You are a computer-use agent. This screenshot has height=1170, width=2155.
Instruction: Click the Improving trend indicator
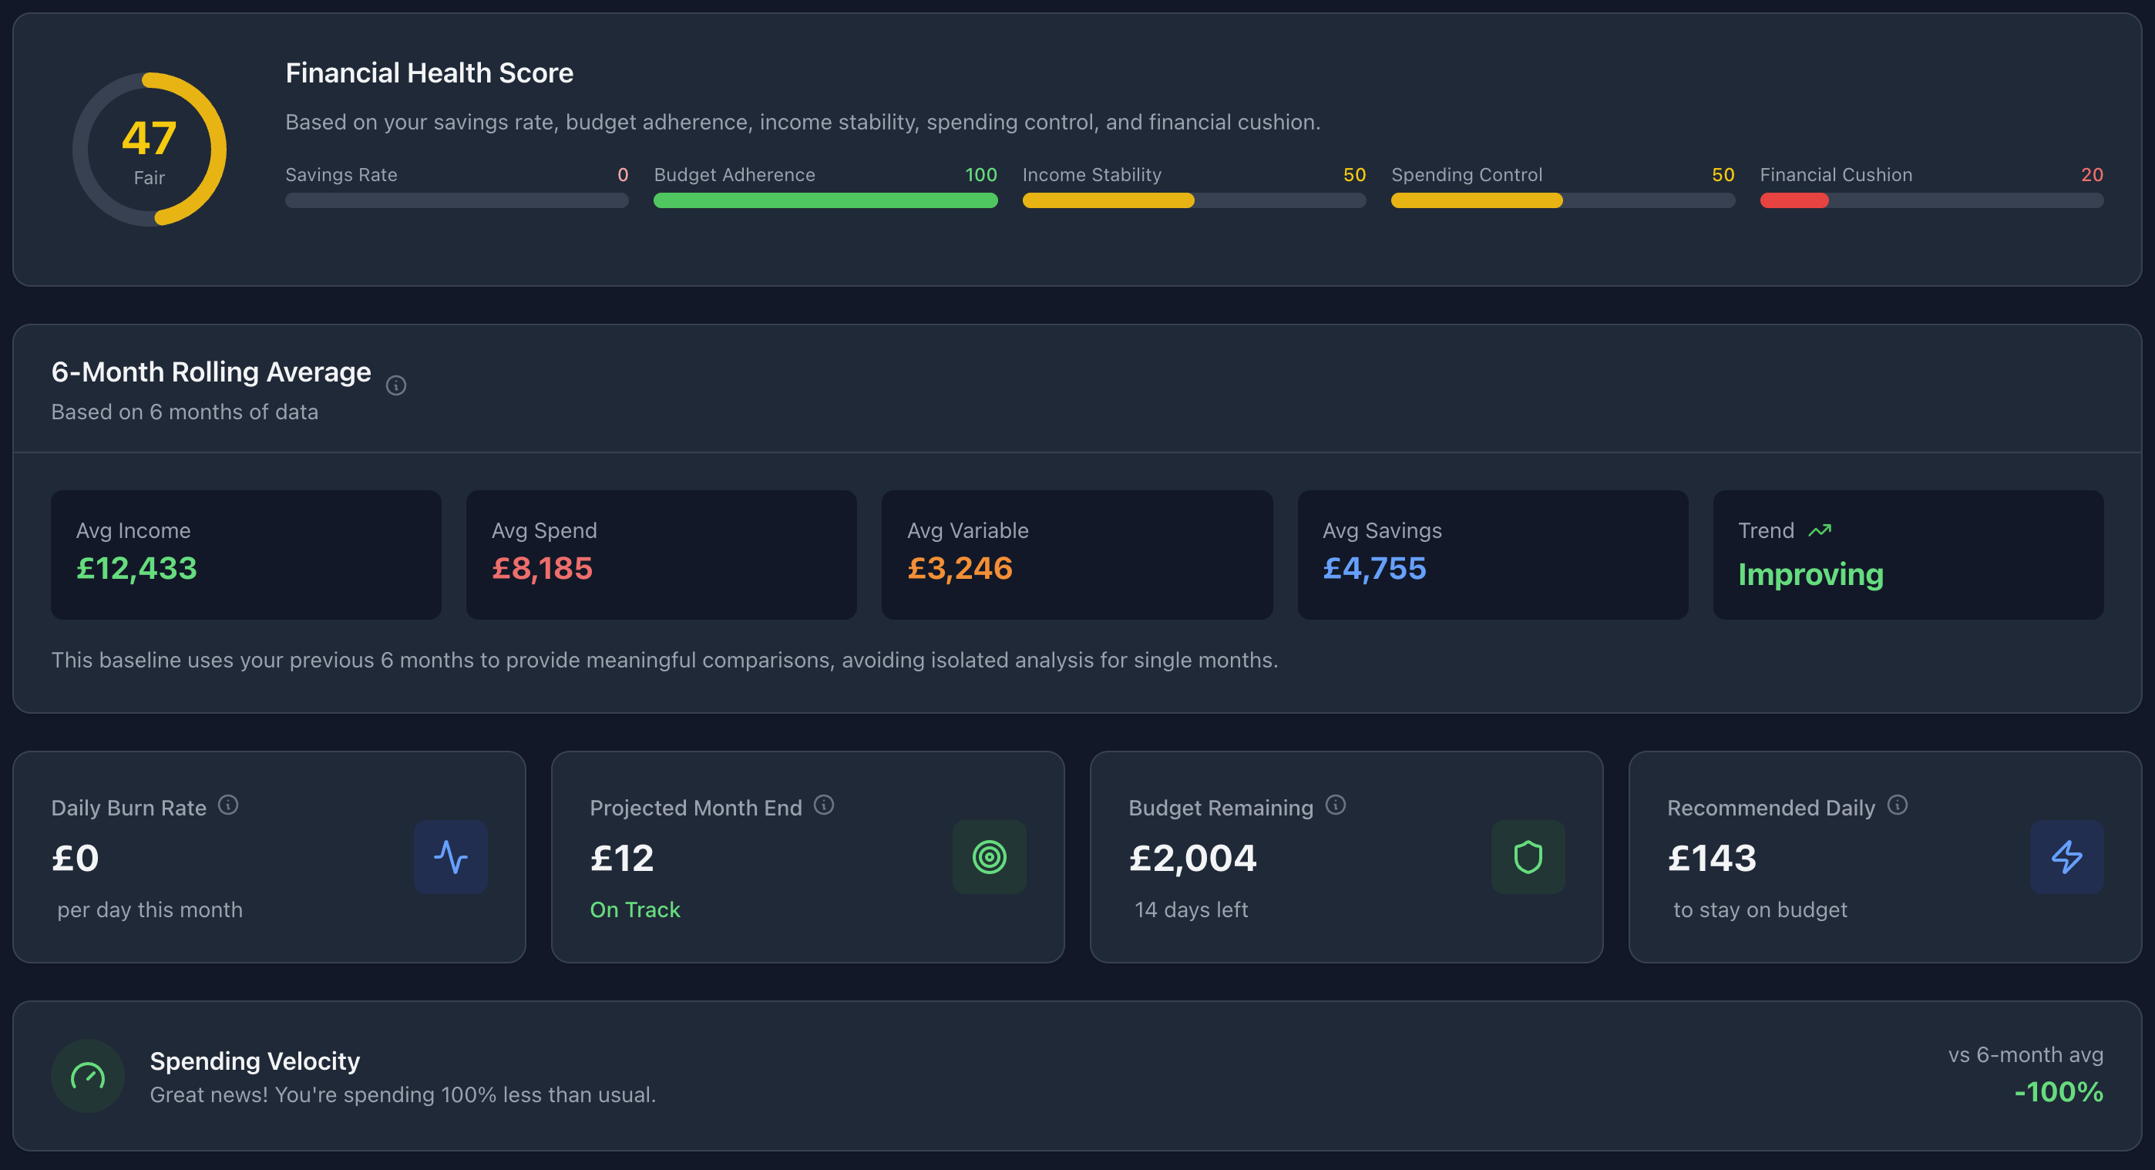1810,574
